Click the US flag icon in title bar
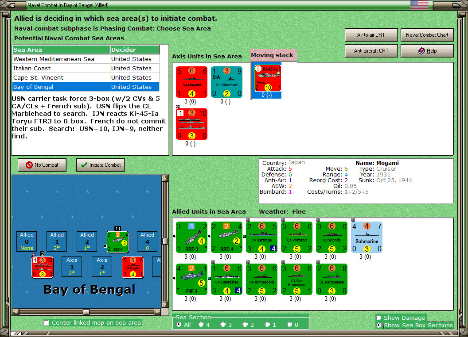Image resolution: width=468 pixels, height=337 pixels. [419, 5]
